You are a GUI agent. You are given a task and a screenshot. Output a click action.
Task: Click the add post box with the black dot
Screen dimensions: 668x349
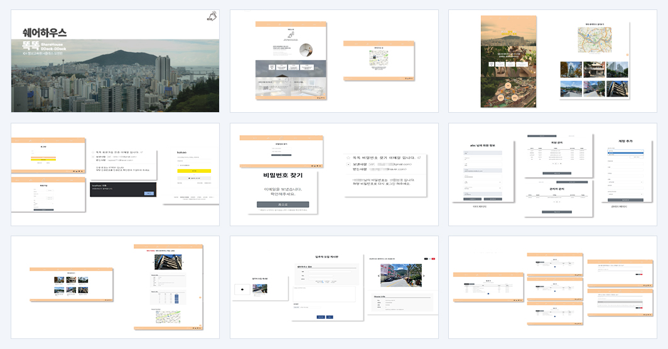click(x=242, y=289)
